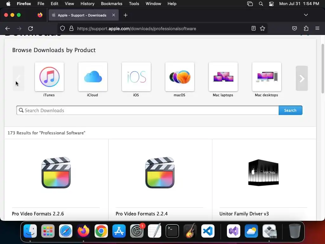Image resolution: width=325 pixels, height=244 pixels.
Task: Open Pro Video Formats 2.2.4 thumbnail
Action: (160, 173)
